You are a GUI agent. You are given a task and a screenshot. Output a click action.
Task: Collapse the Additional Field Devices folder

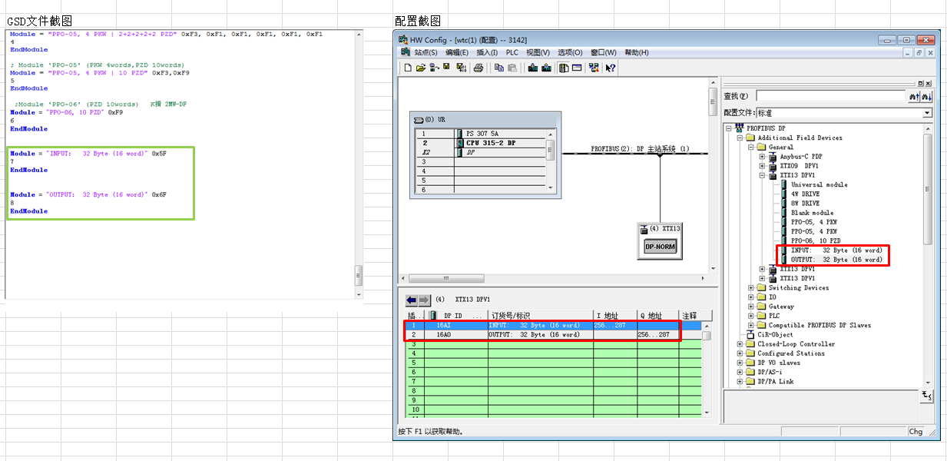pos(740,138)
